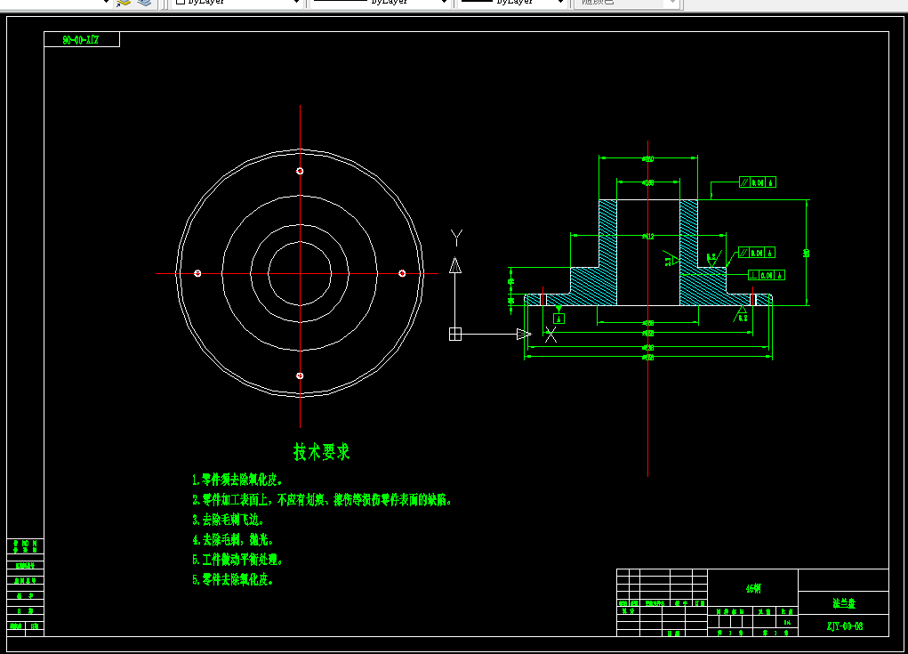
Task: Select the 技术要求 heading text
Action: coord(321,452)
